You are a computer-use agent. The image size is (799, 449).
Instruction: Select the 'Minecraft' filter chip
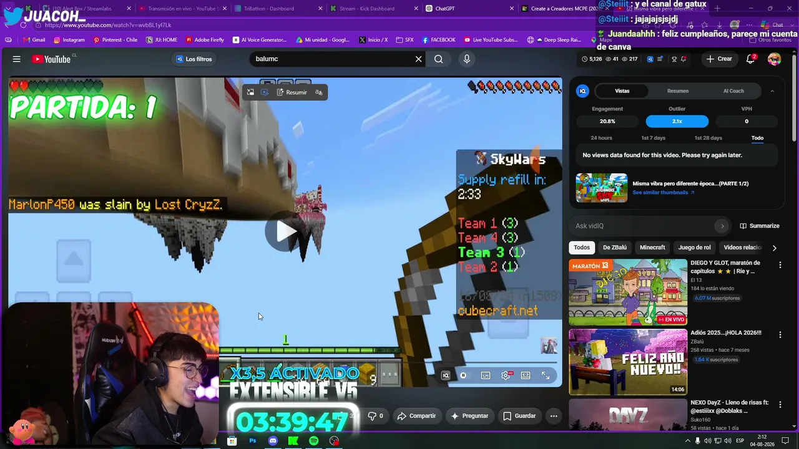[652, 248]
